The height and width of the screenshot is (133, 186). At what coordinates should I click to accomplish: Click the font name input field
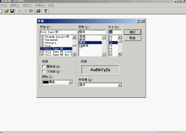(x=58, y=32)
